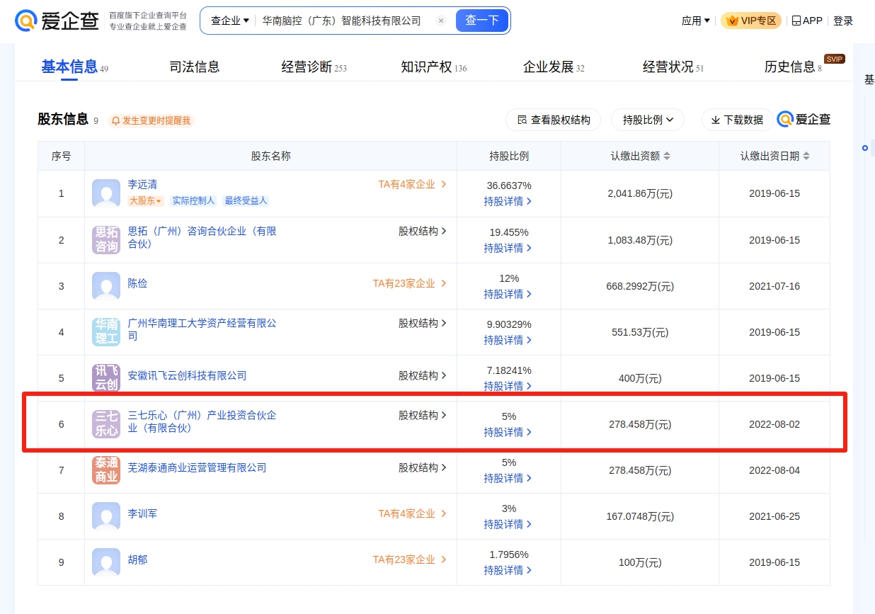The height and width of the screenshot is (614, 875).
Task: Open the 查企业 search type dropdown
Action: tap(229, 21)
